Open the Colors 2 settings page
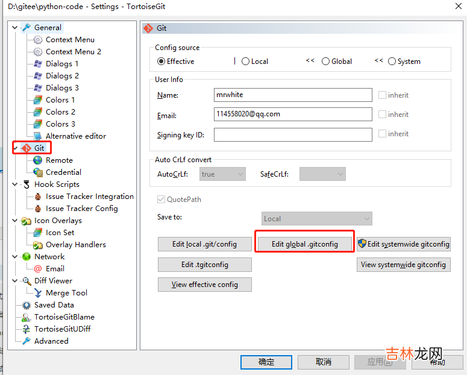The width and height of the screenshot is (467, 375). pos(60,112)
